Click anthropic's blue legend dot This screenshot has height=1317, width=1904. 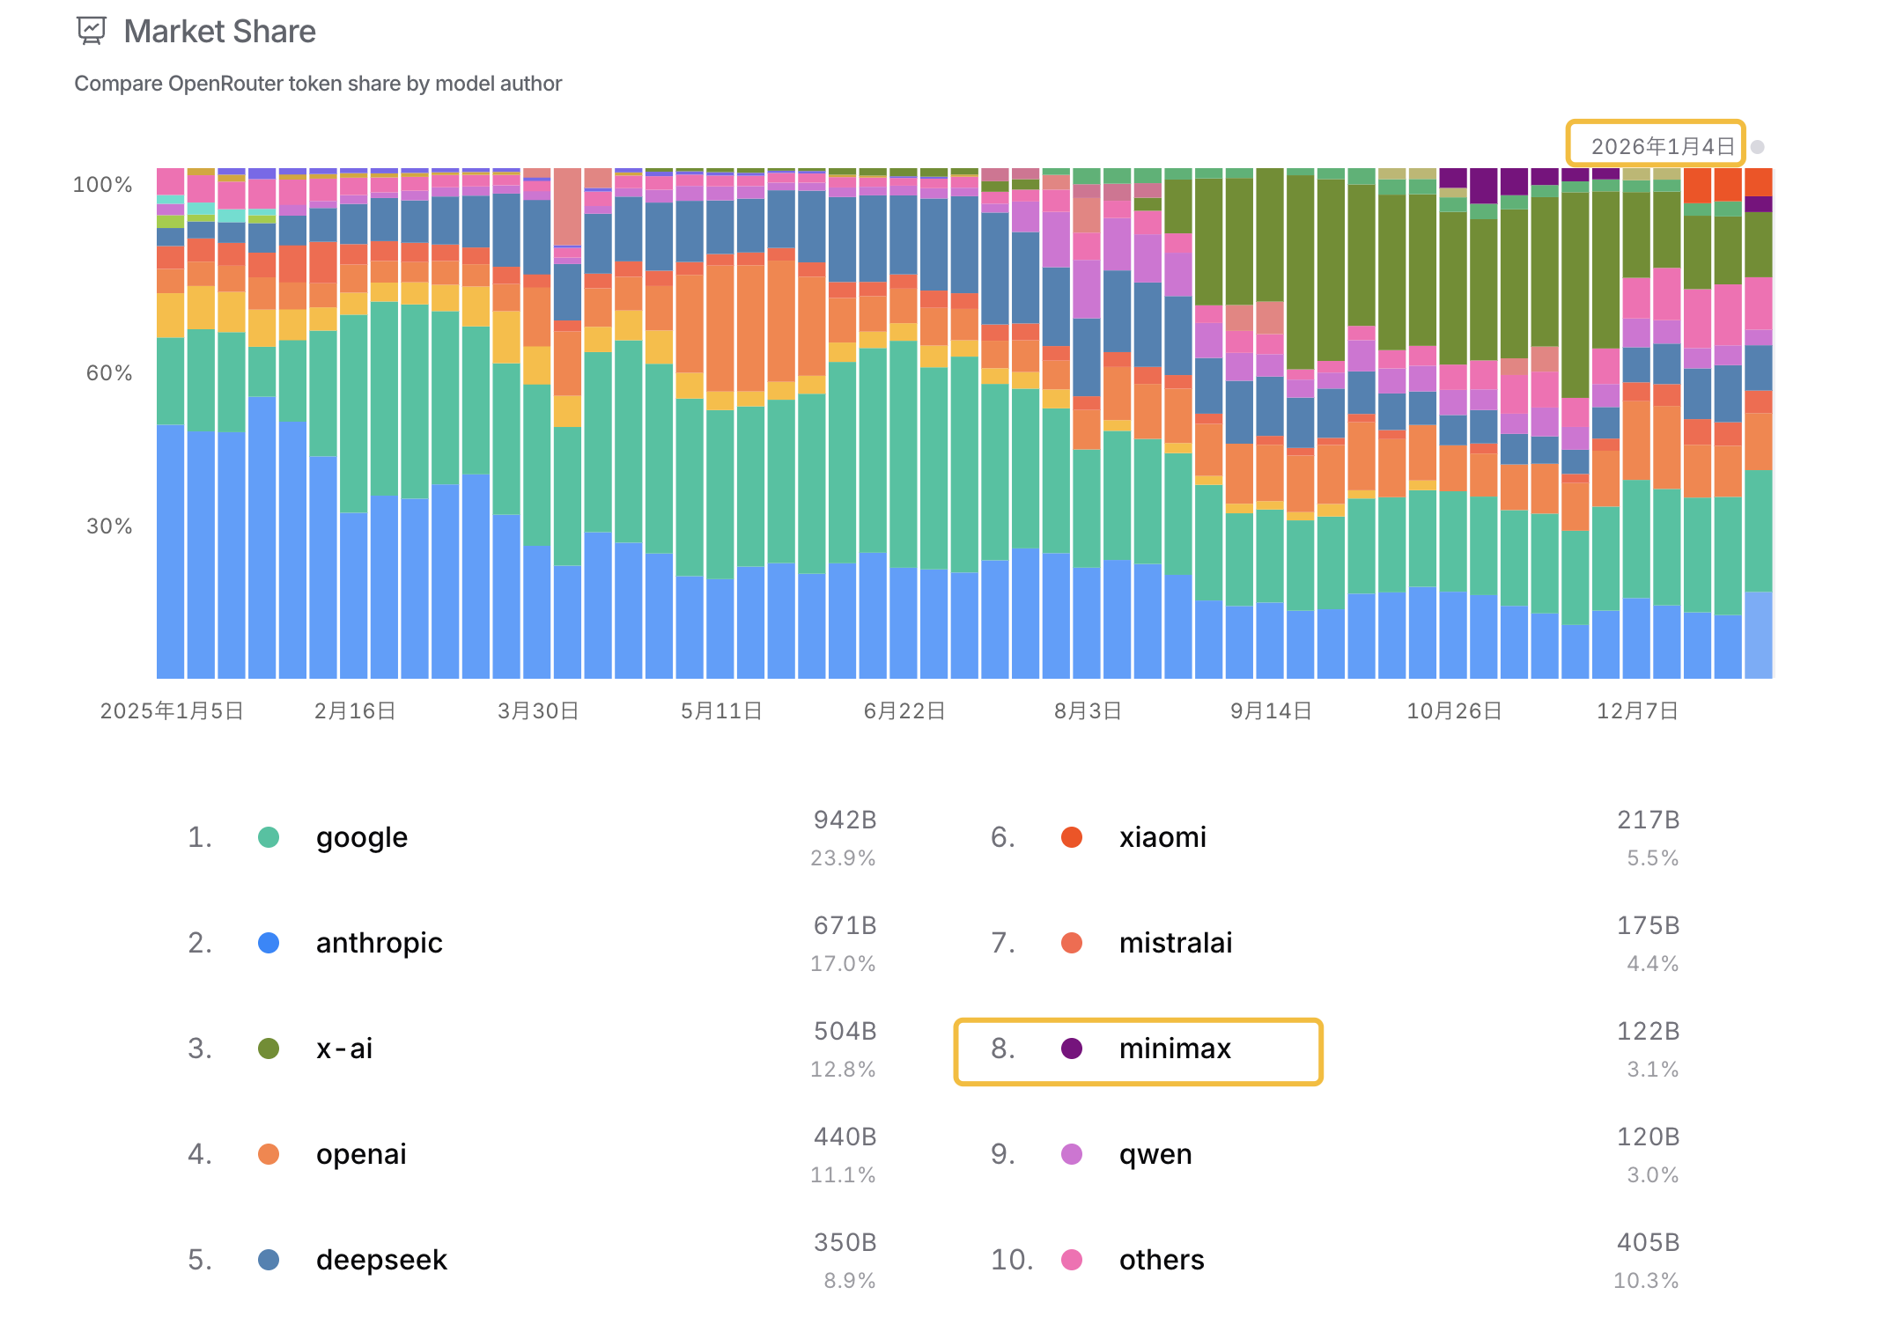click(x=269, y=943)
